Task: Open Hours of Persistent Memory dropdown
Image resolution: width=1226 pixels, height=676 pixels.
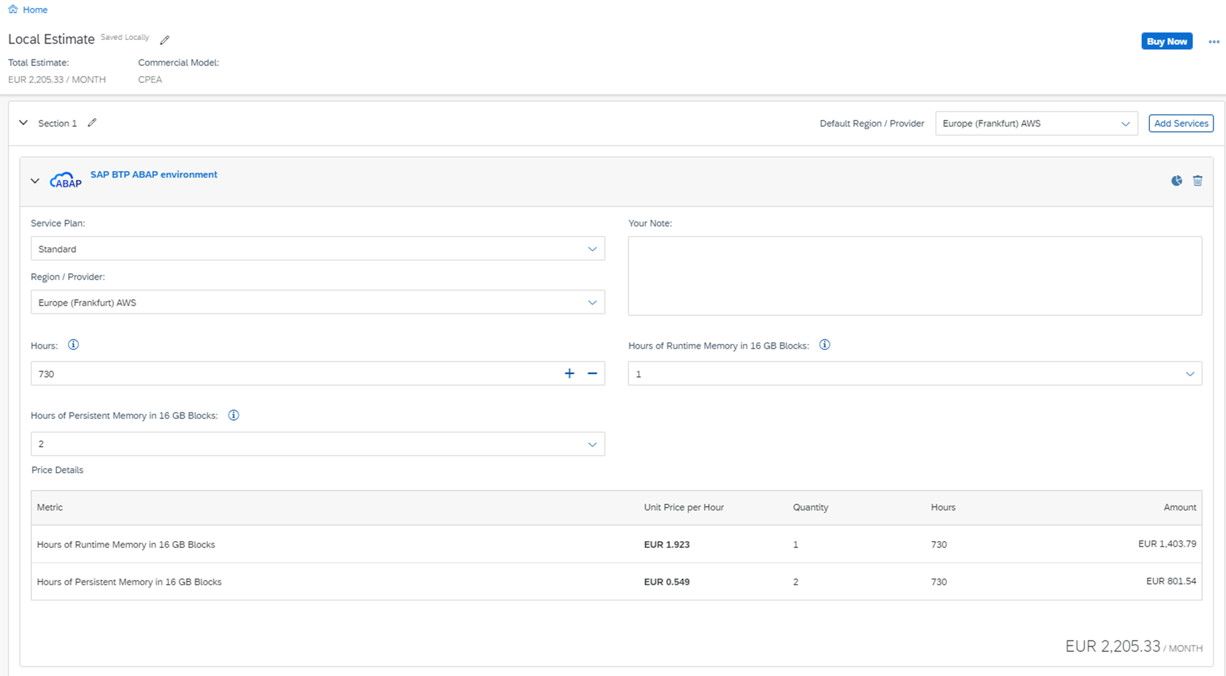Action: point(318,444)
